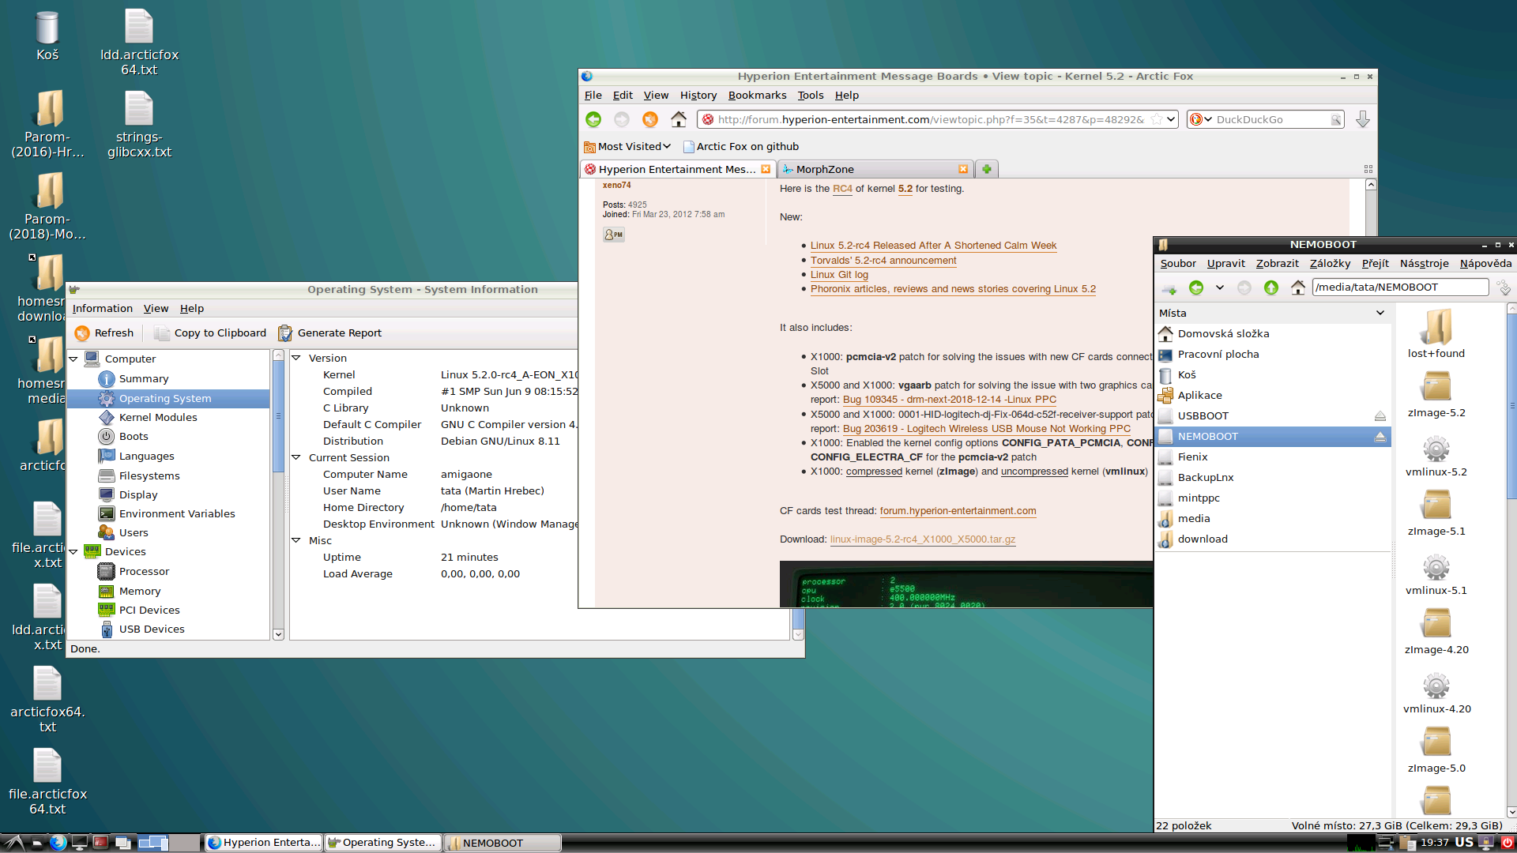
Task: Open the Bookmarks menu in Arctic Fox
Action: pyautogui.click(x=756, y=95)
